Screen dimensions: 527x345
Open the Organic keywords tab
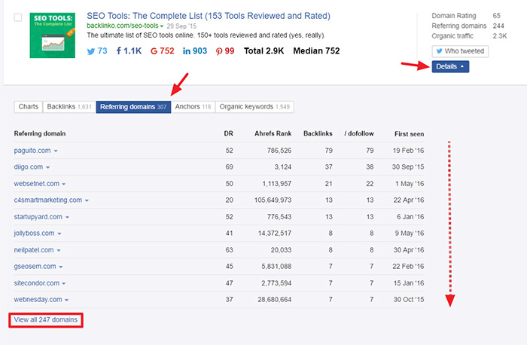[254, 107]
